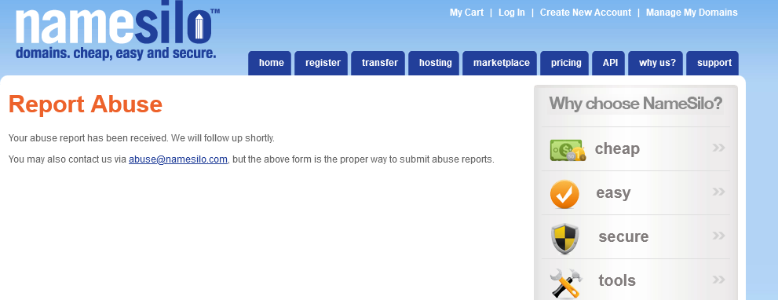This screenshot has width=778, height=300.
Task: Select the marketplace tab
Action: (499, 63)
